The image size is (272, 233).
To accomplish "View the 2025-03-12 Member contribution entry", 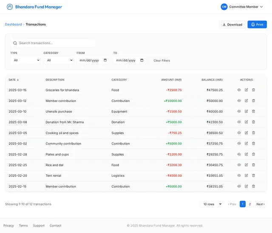I will (x=239, y=101).
